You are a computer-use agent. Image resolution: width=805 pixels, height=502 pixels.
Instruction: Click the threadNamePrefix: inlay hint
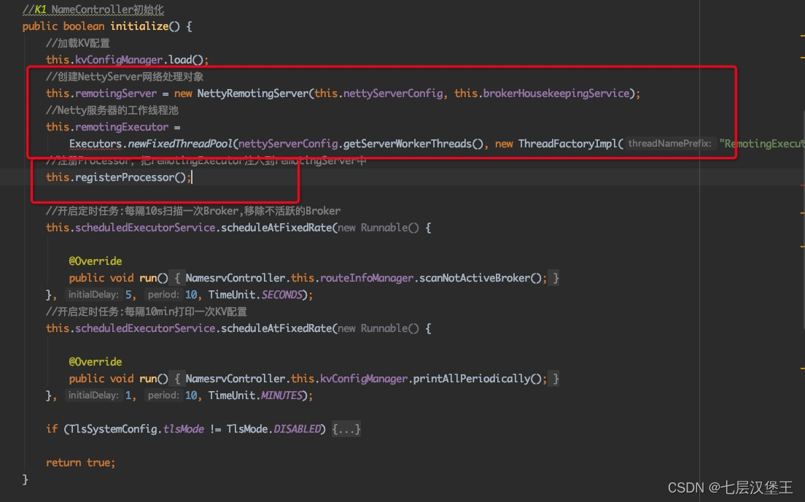670,144
